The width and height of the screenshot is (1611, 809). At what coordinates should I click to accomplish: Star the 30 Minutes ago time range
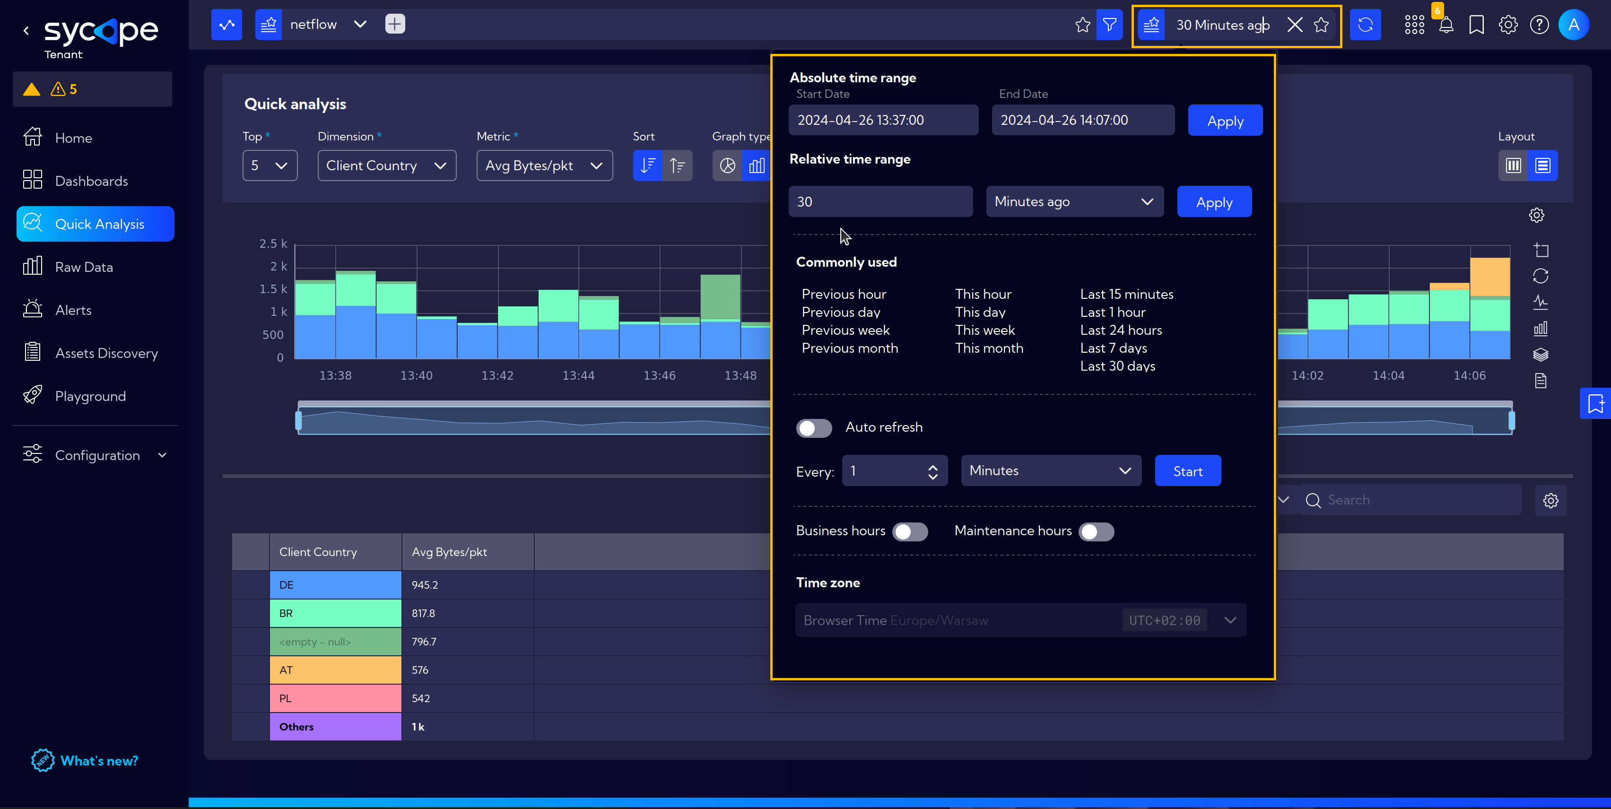[1321, 25]
